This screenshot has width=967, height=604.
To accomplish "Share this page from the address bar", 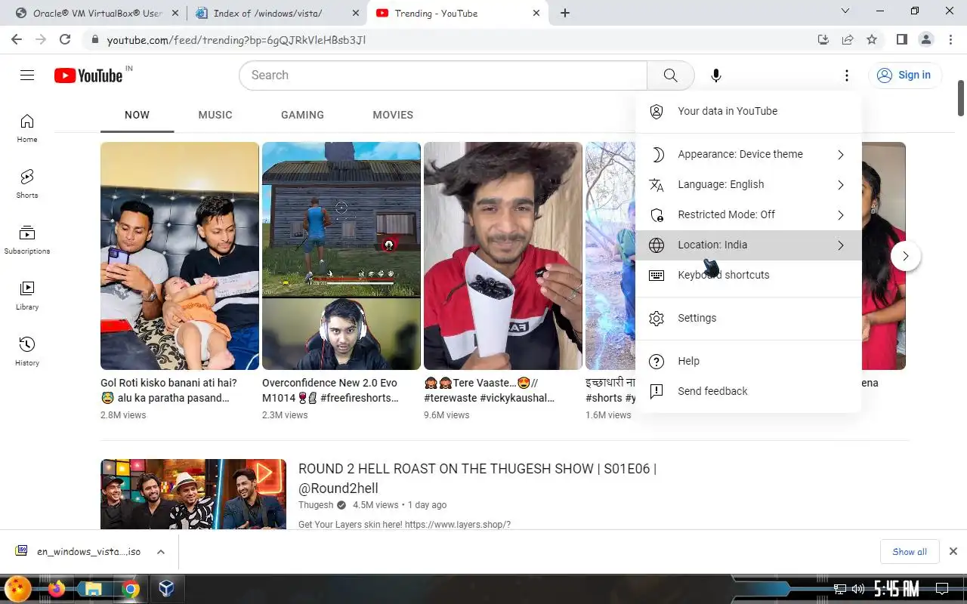I will pos(848,39).
